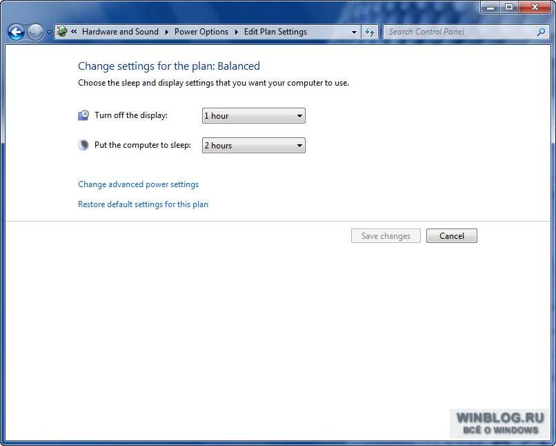
Task: Open Hardware and Sound breadcrumb
Action: tap(120, 32)
